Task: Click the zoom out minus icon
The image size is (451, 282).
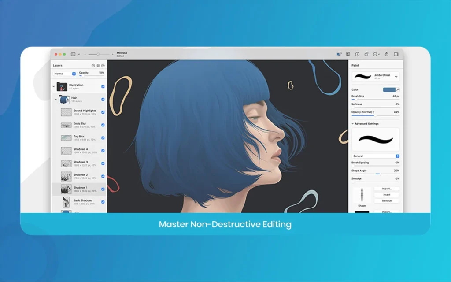Action: (85, 54)
